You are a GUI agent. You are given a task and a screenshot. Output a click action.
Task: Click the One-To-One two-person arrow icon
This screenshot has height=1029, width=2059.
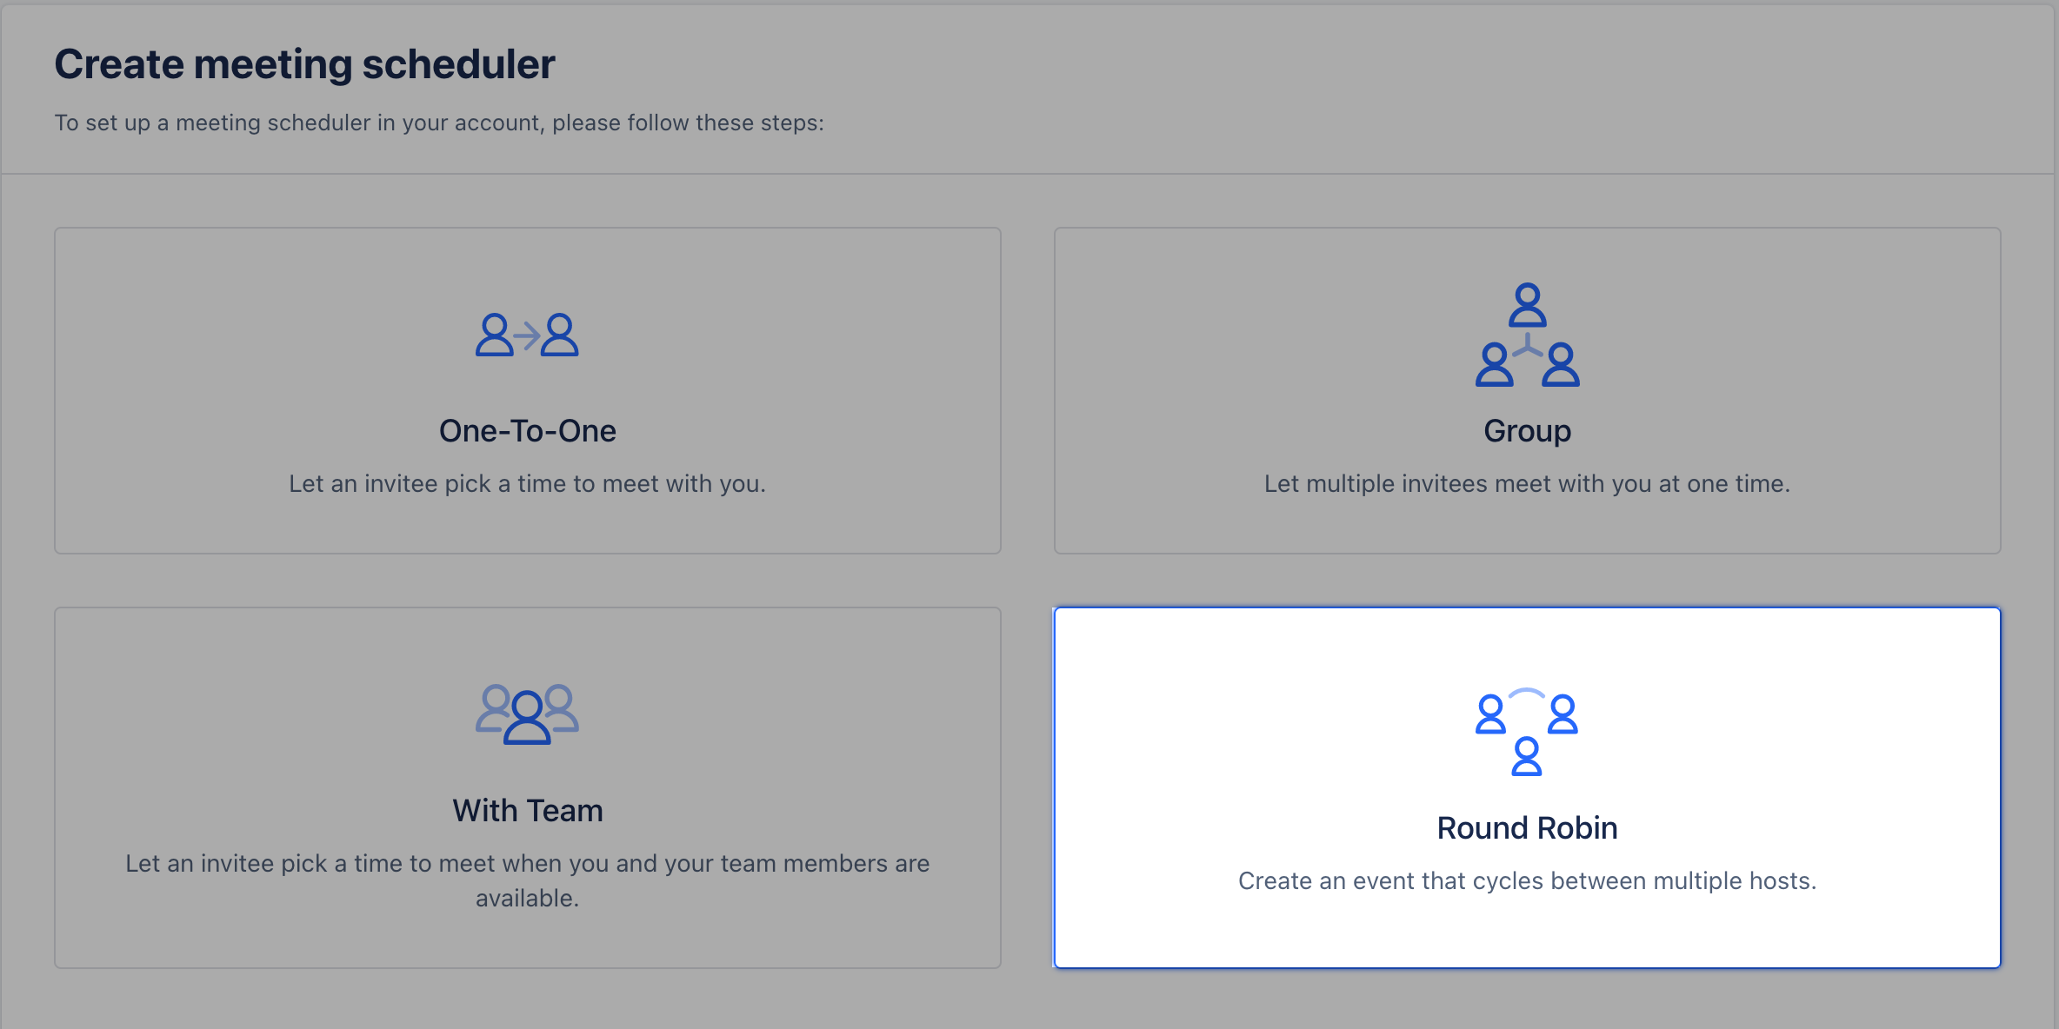tap(527, 335)
